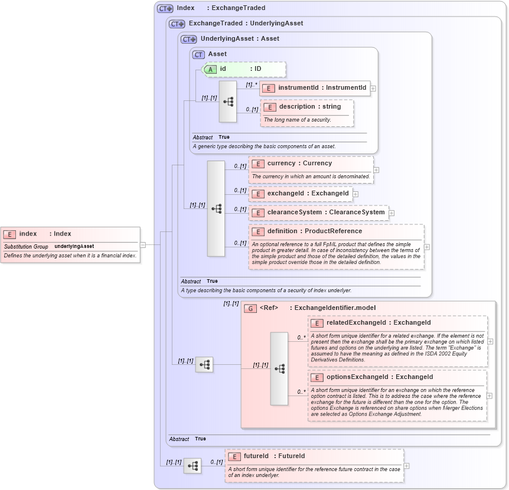Click the CT icon on UnderlyingAsset type
The height and width of the screenshot is (490, 509).
coord(188,38)
